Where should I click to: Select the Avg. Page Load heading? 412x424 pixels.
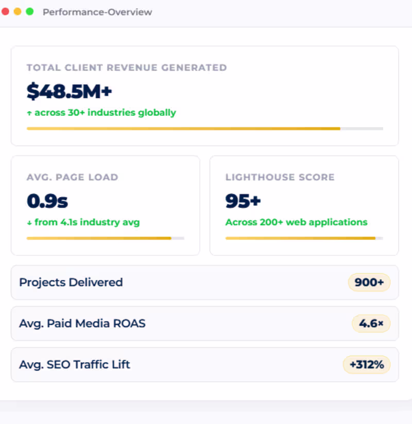pos(72,177)
